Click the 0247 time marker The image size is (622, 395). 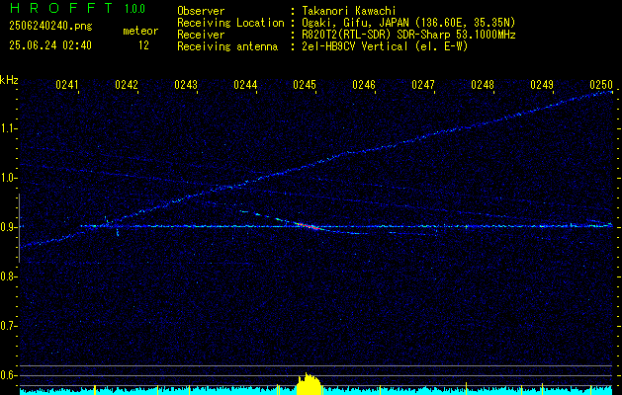coord(423,85)
